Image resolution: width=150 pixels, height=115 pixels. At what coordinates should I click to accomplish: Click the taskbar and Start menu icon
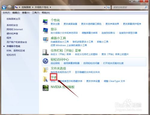[46, 52]
